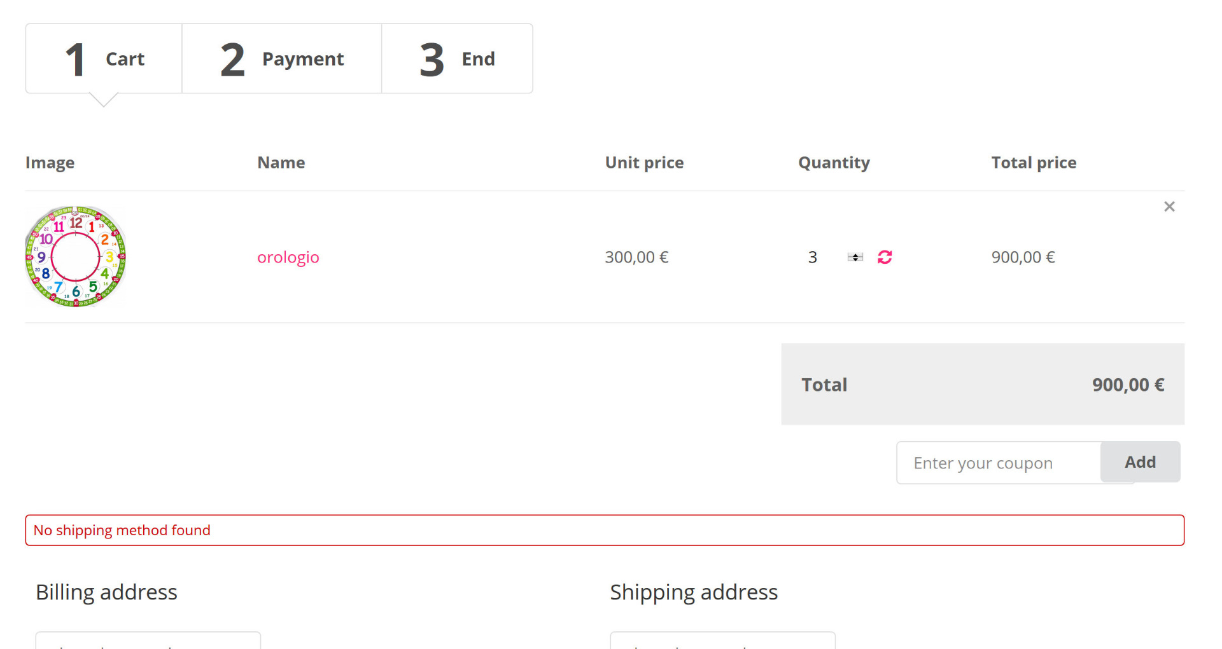Open the Billing address dropdown box
This screenshot has height=649, width=1222.
click(148, 641)
